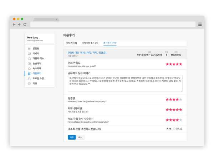Set 전체 만족도 rating to three stars
The image size is (214, 160).
[174, 64]
